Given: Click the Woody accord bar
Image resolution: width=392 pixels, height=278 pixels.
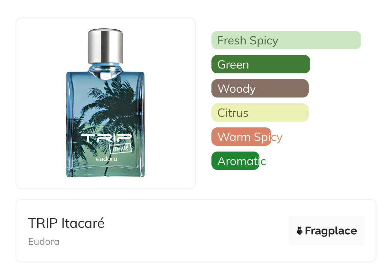Looking at the screenshot, I should (260, 88).
